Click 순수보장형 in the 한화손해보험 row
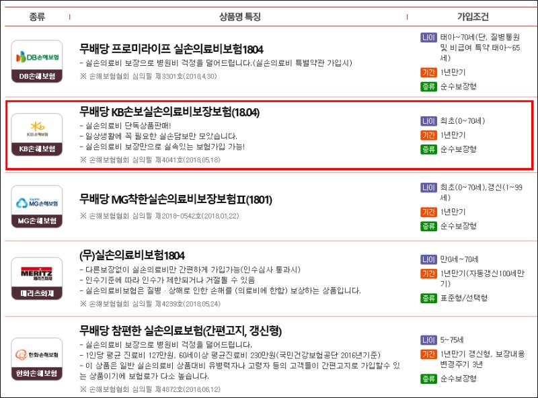This screenshot has height=398, width=538. coord(459,379)
